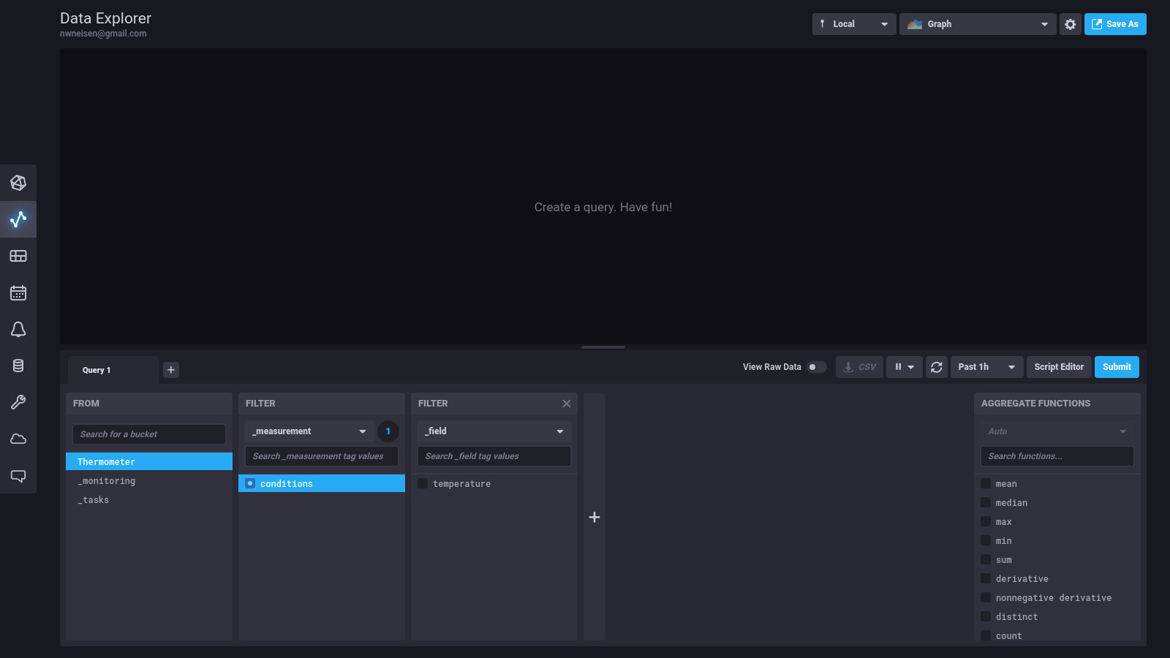Click the panel resize handle bar
The width and height of the screenshot is (1170, 658).
[x=603, y=347]
